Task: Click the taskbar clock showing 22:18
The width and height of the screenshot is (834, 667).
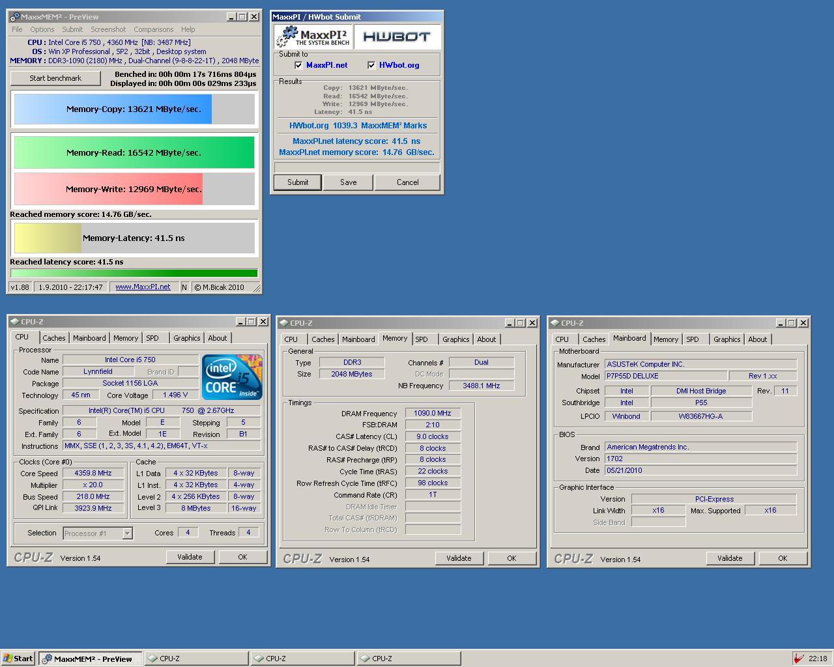Action: click(818, 659)
